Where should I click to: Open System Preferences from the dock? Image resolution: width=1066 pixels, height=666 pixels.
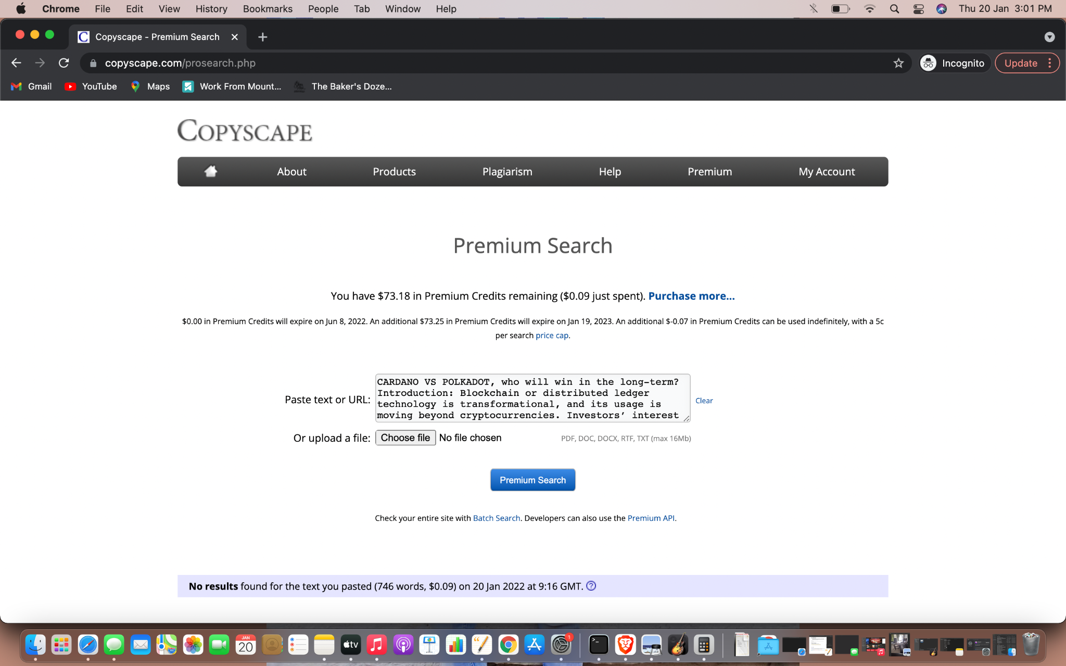click(x=561, y=645)
